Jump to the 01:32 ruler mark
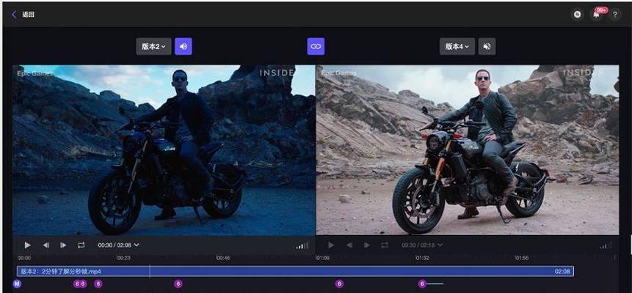Image resolution: width=632 pixels, height=293 pixels. pyautogui.click(x=422, y=258)
